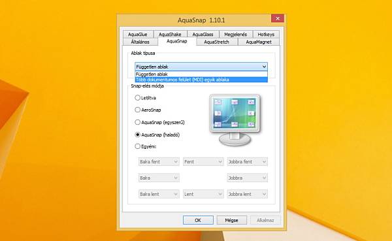Expand the Jobbra lent dropdown
Screen dimensions: 392x241
(247, 194)
